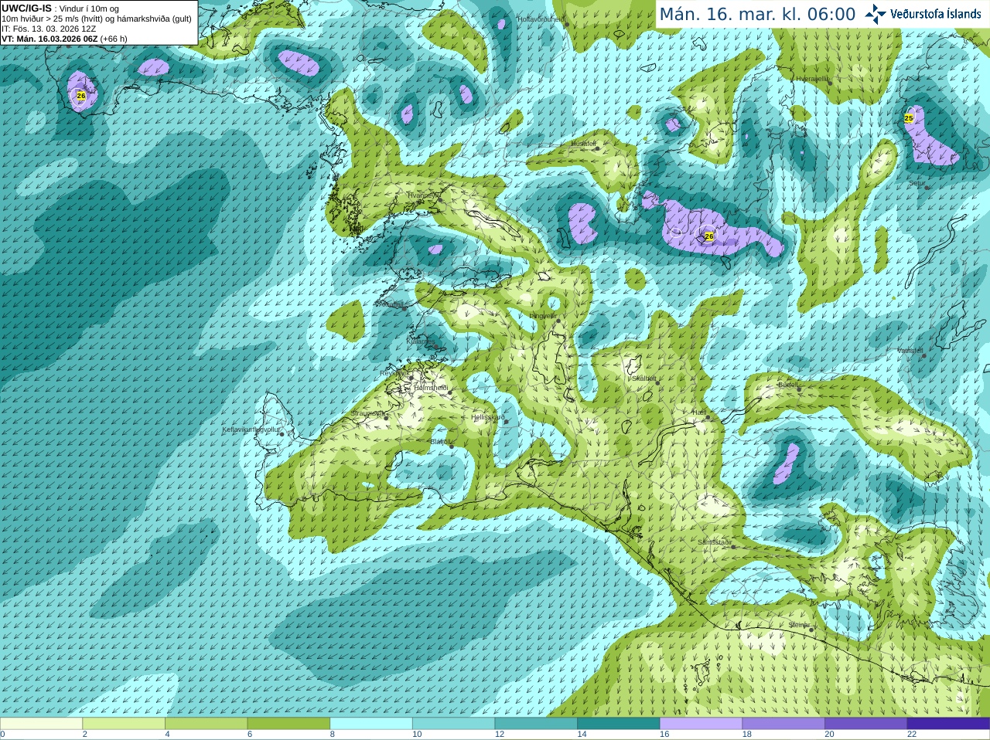This screenshot has height=740, width=990.
Task: Click the Veðurstofa Íslands logo
Action: (922, 14)
